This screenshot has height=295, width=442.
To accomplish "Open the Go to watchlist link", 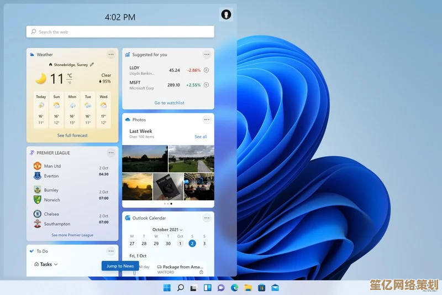I will point(169,103).
